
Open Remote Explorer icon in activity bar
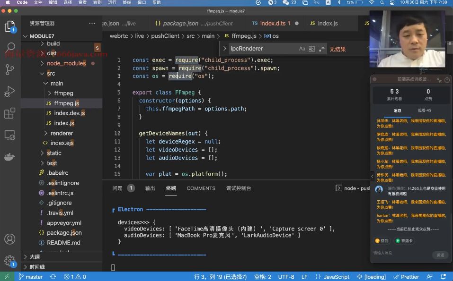9,135
